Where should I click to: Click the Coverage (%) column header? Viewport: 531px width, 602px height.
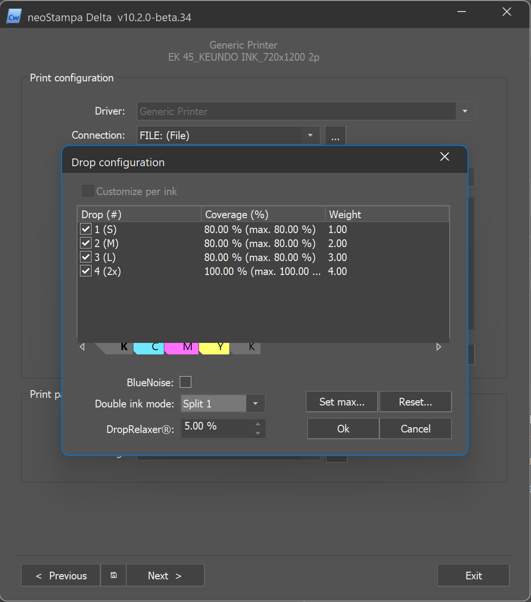(263, 214)
